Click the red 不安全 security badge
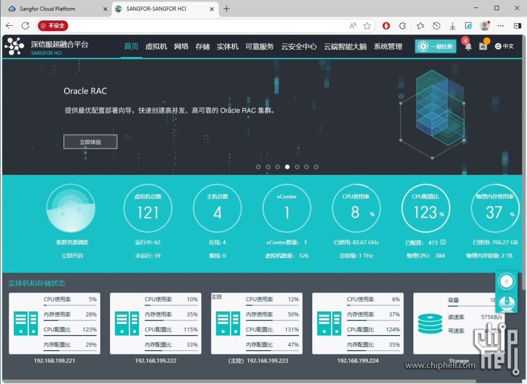Screen dimensions: 527x384 coord(53,26)
